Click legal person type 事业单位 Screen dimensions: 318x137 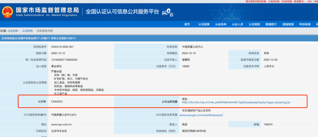coord(56,66)
